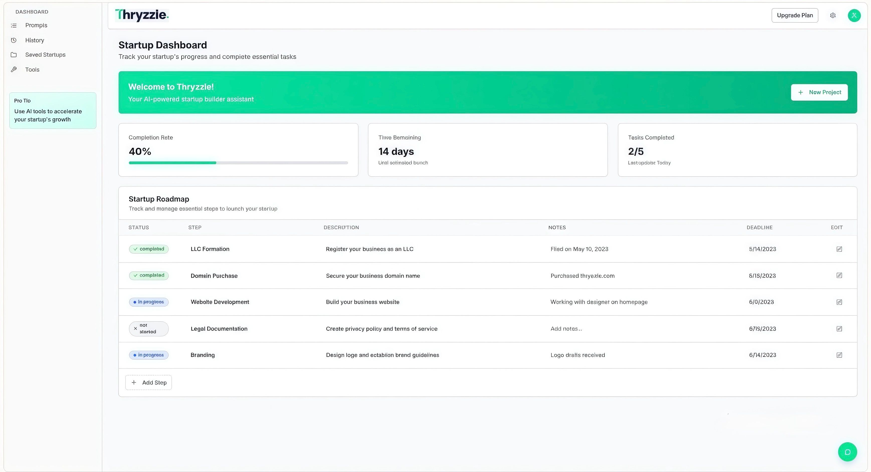
Task: Open Saved Startups section
Action: pos(45,55)
